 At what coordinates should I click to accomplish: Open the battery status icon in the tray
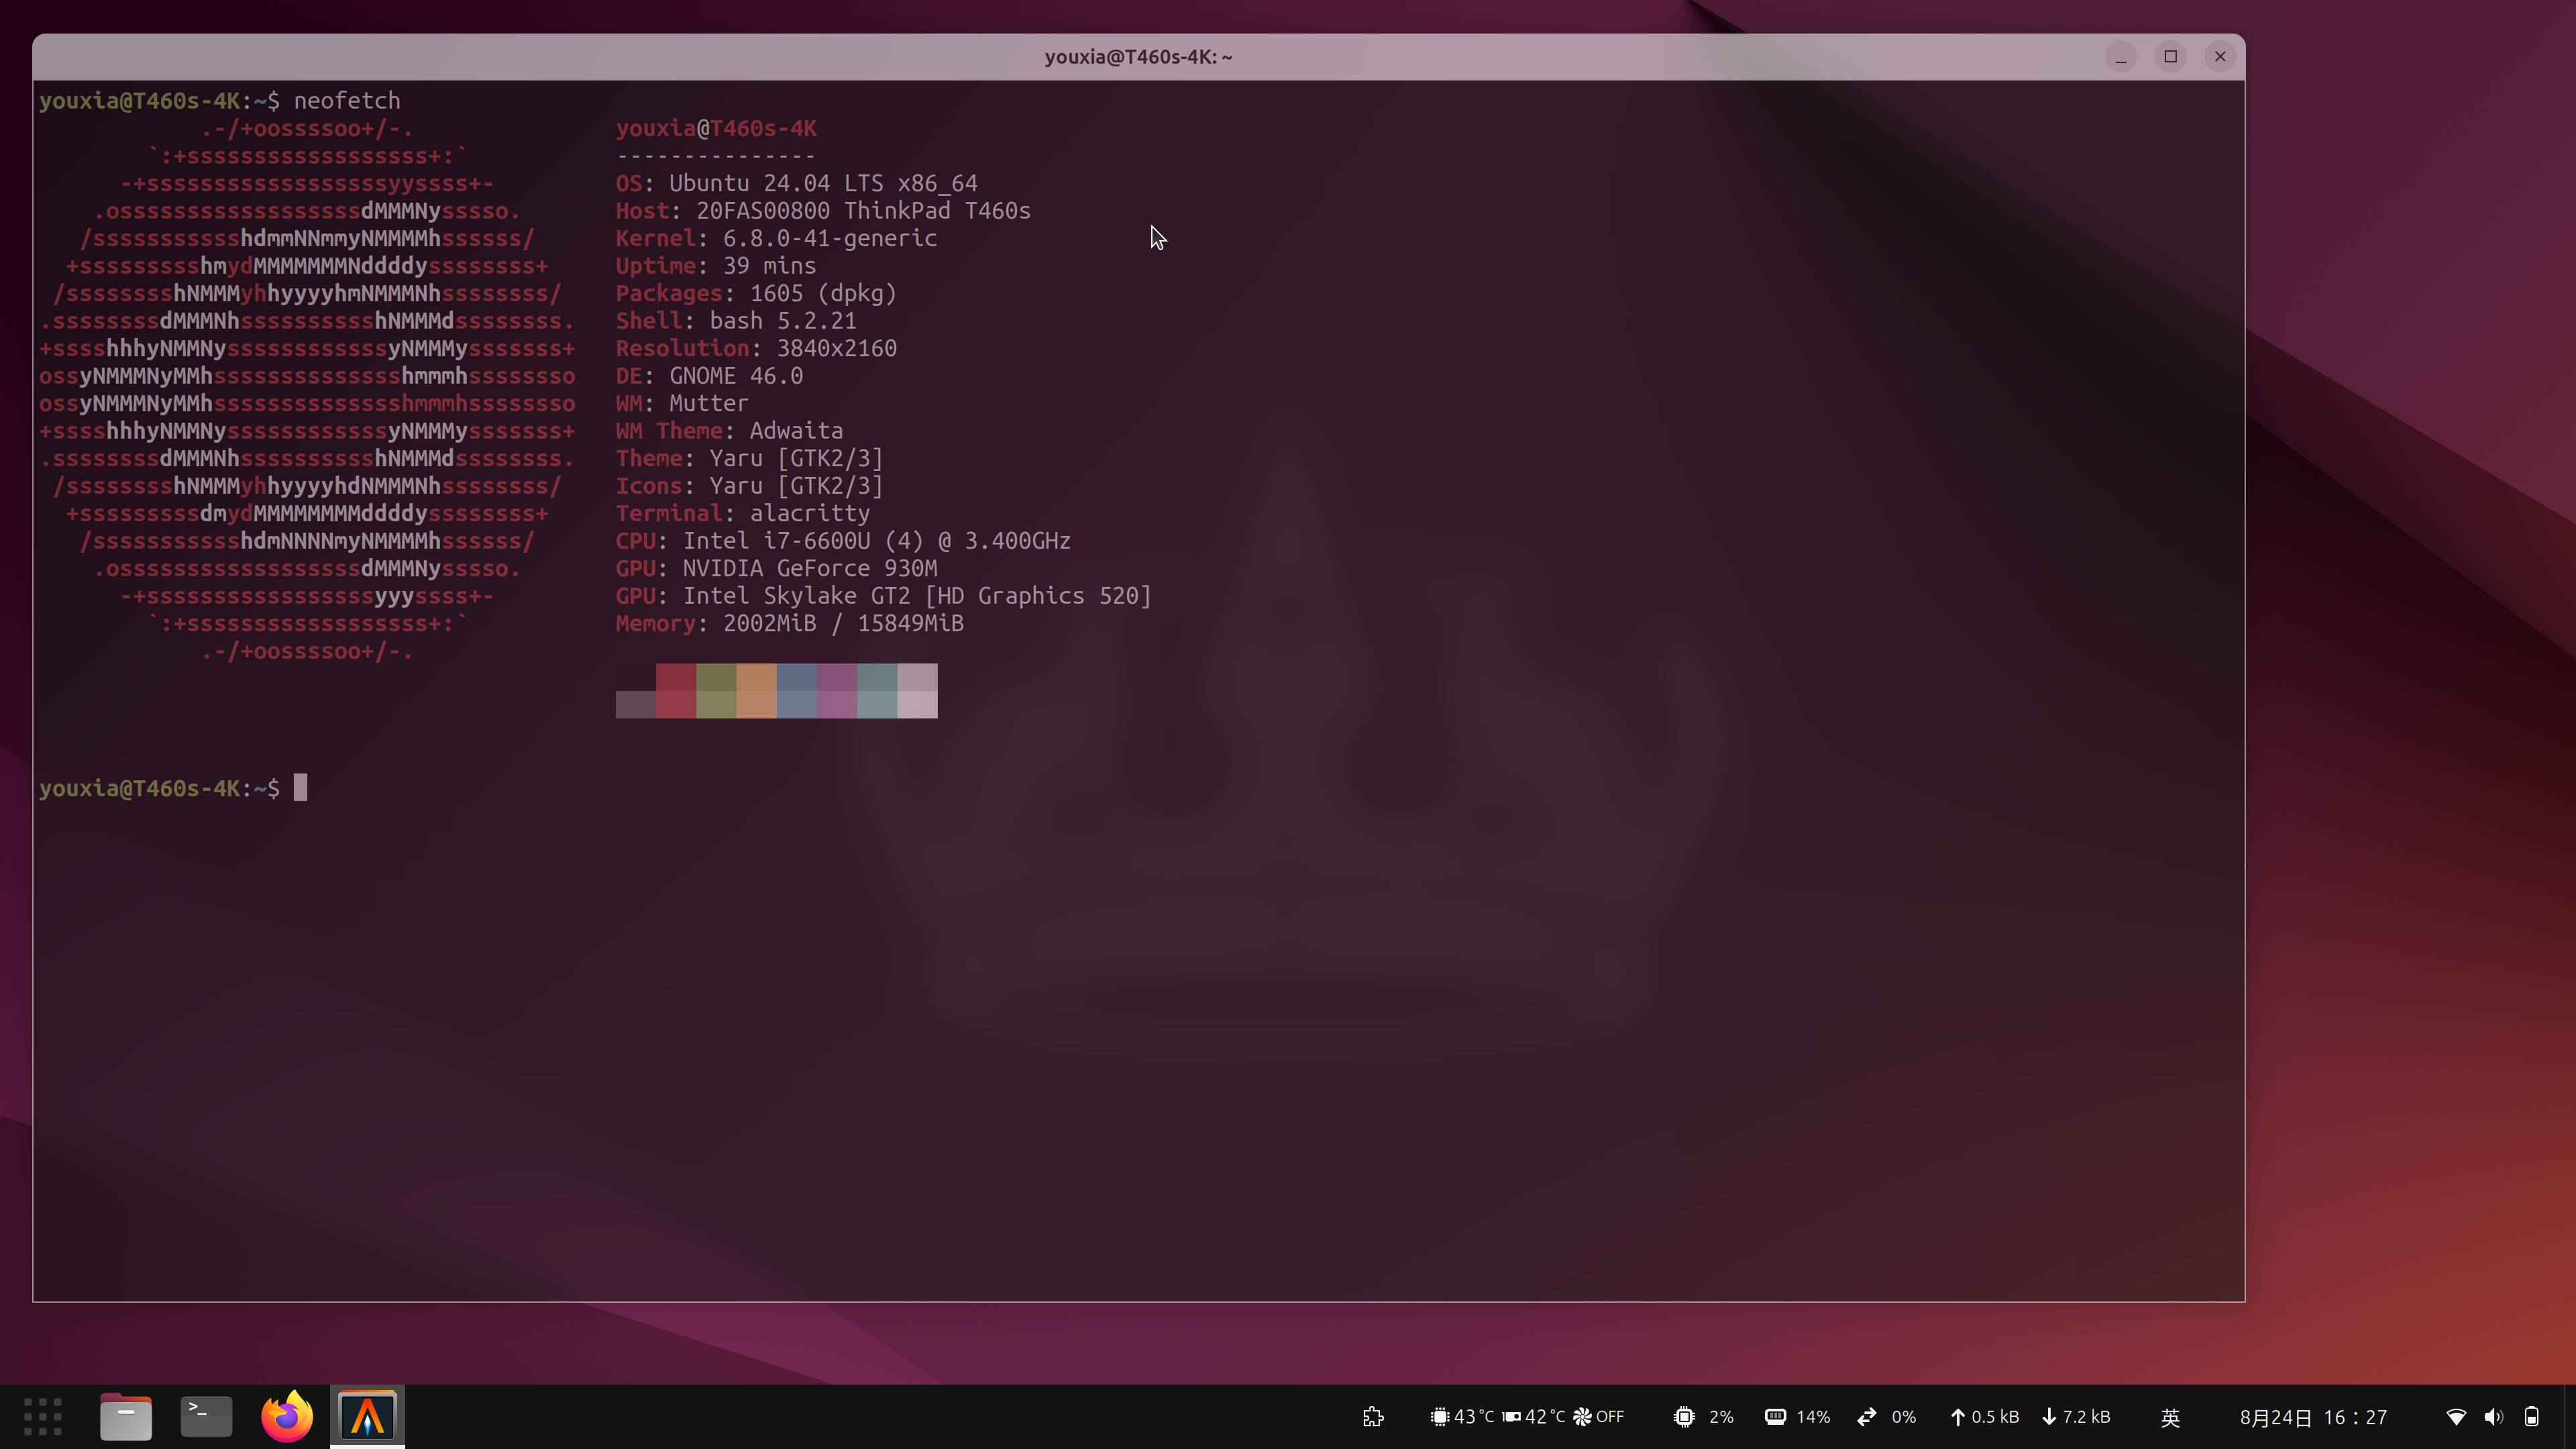click(x=2531, y=1417)
